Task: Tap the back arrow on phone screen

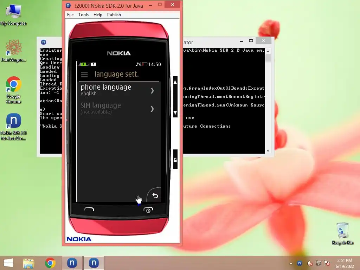Action: [155, 195]
